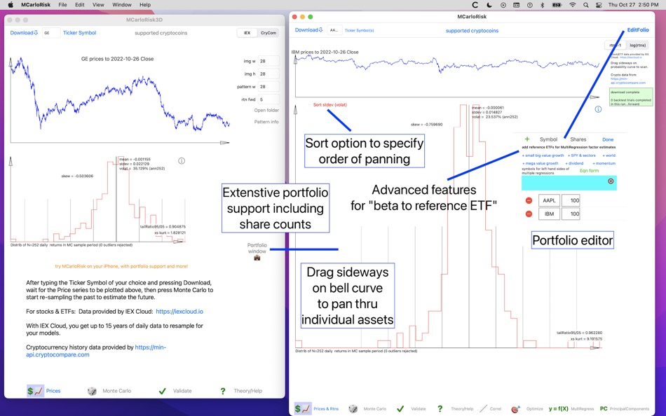Click supported cryptocoins in MCarloRisk window
This screenshot has width=666, height=416.
[472, 31]
